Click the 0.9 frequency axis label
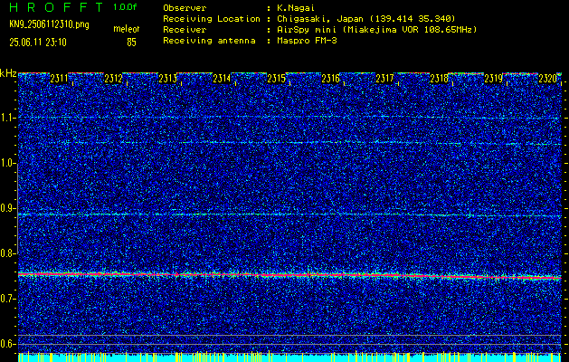Viewport: 569px width, 362px height. tap(7, 208)
